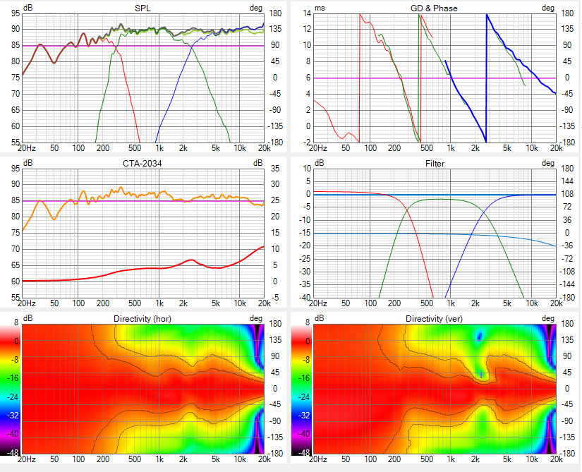Click the right-hand dB label on CTA-2034 chart
The image size is (582, 472).
[x=258, y=163]
